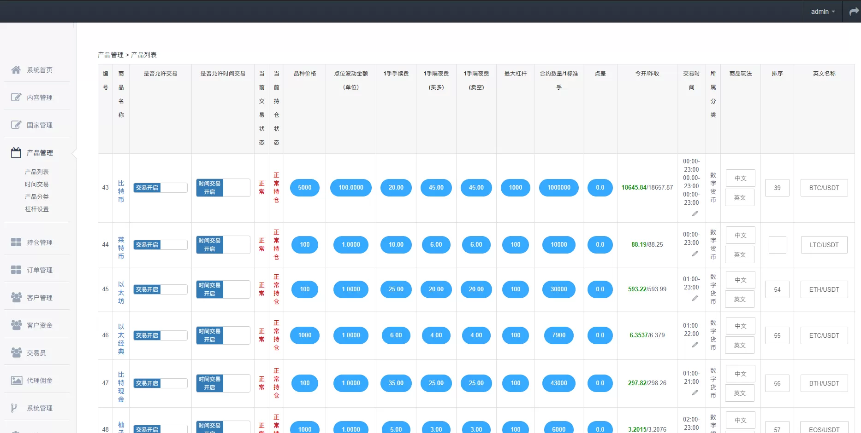Viewport: 861px width, 433px height.
Task: Expand the 订单管理 sidebar section
Action: 39,270
